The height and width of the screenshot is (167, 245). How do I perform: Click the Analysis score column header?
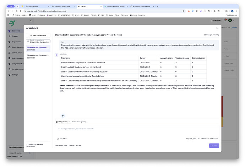pyautogui.click(x=167, y=58)
